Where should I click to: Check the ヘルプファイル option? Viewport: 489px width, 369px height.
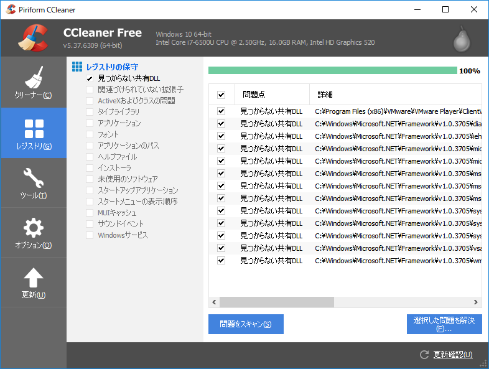(90, 157)
